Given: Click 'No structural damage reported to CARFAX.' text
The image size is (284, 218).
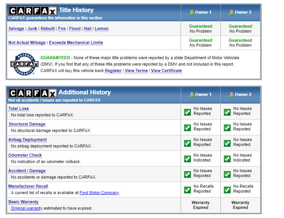Looking at the screenshot, I should pyautogui.click(x=51, y=130).
